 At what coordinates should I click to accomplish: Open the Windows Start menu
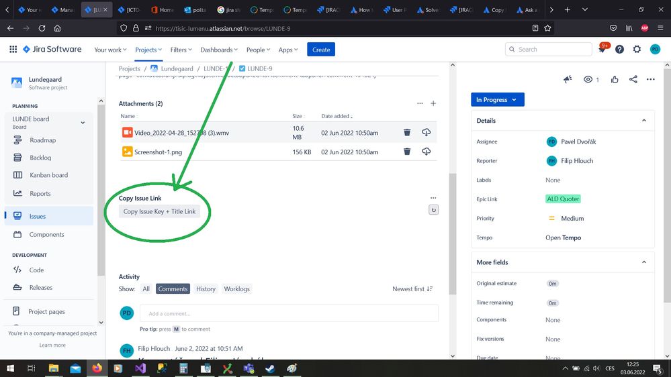click(10, 368)
